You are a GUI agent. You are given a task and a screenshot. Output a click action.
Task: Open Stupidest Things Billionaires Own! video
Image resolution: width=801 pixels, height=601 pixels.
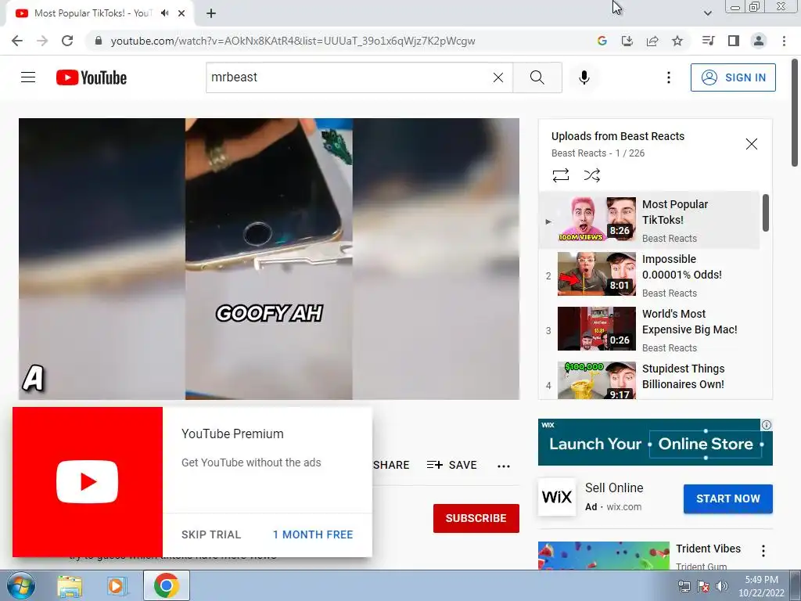(x=648, y=380)
